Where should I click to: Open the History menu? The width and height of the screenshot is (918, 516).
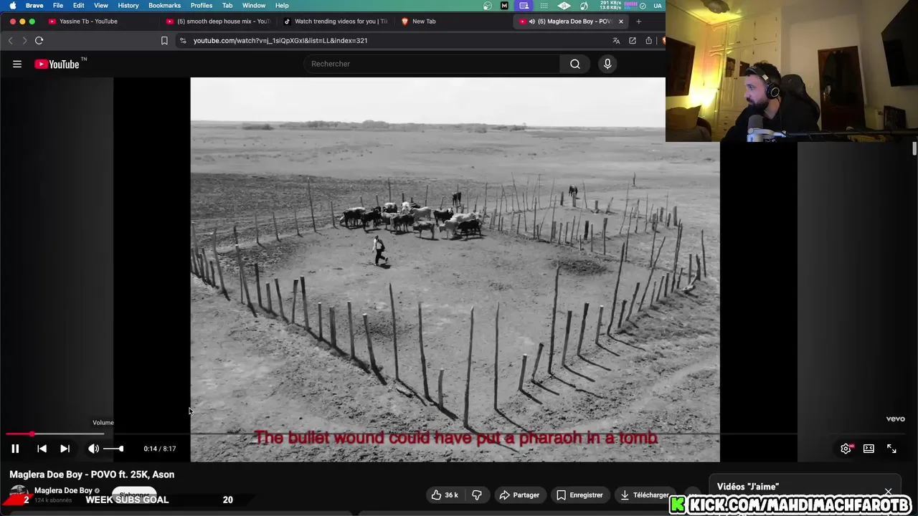pyautogui.click(x=128, y=6)
